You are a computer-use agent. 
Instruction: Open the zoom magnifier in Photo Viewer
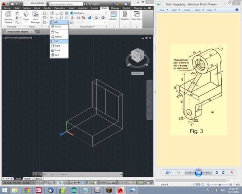click(x=168, y=172)
